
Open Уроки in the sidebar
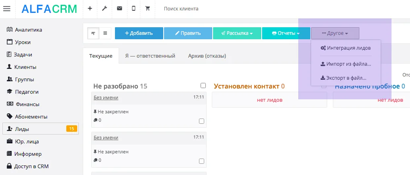[18, 42]
